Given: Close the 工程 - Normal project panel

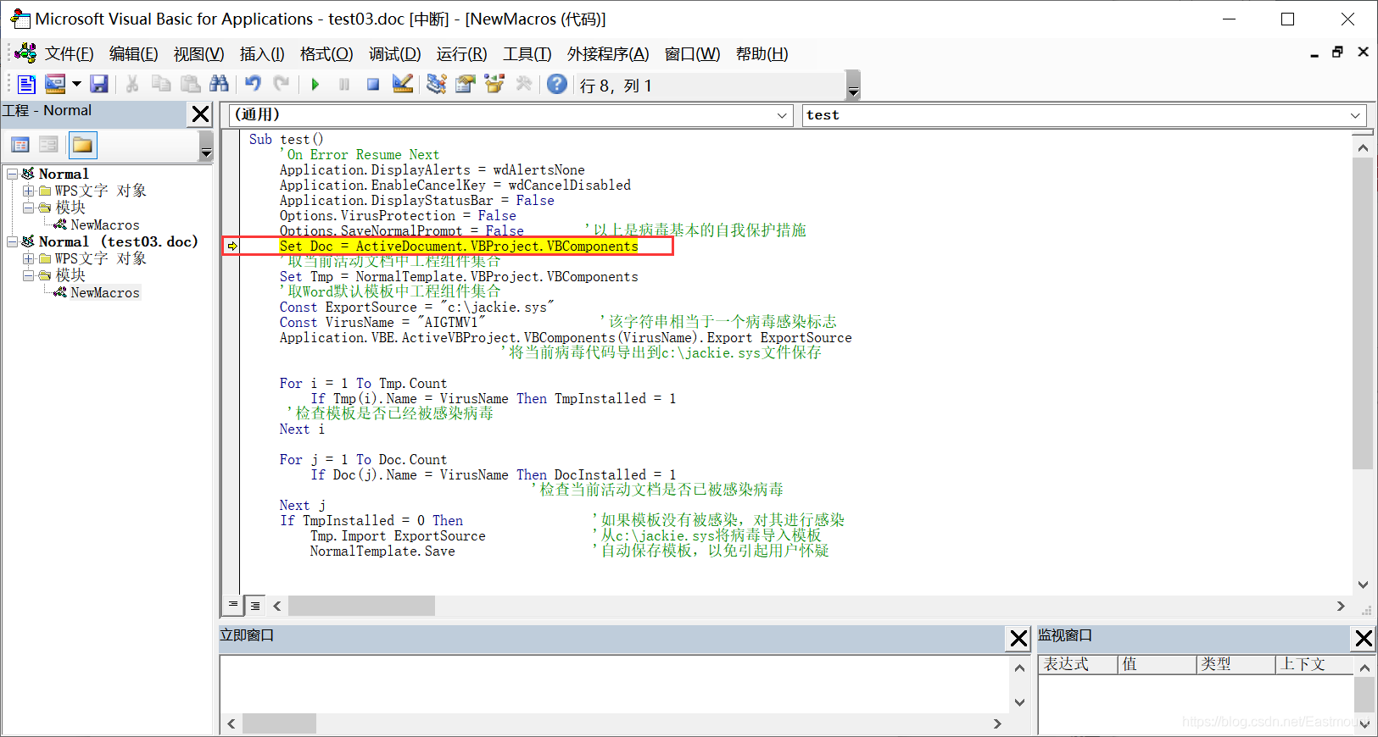Looking at the screenshot, I should [x=200, y=114].
